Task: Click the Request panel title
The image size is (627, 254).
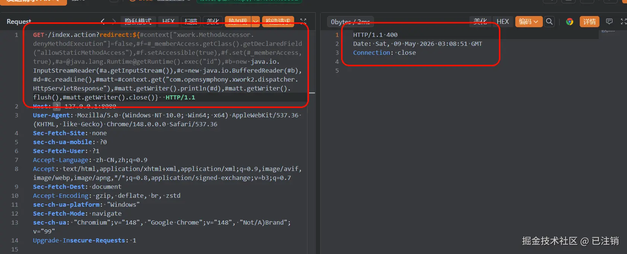Action: [19, 22]
